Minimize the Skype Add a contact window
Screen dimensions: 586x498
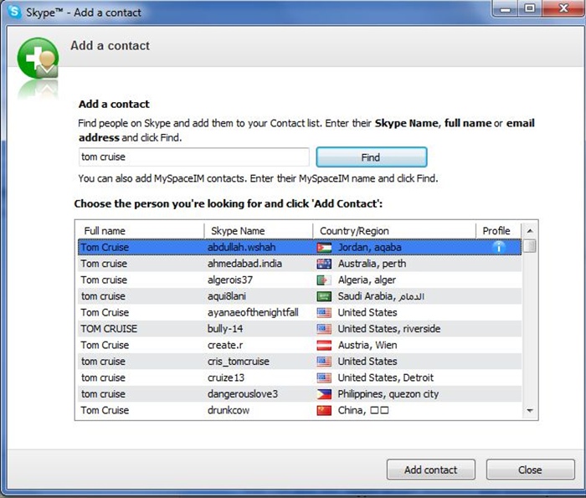coord(506,8)
